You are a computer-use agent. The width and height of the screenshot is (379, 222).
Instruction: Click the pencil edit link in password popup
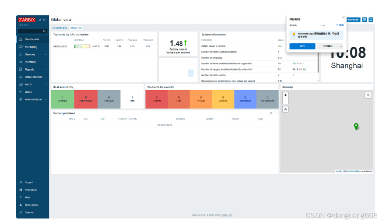tap(340, 25)
